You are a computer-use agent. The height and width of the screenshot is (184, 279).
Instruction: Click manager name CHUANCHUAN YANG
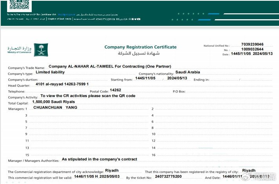[55, 107]
